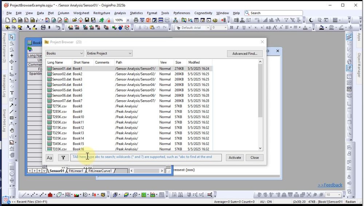Image resolution: width=364 pixels, height=206 pixels.
Task: Click the New Project toolbar icon
Action: [8, 20]
